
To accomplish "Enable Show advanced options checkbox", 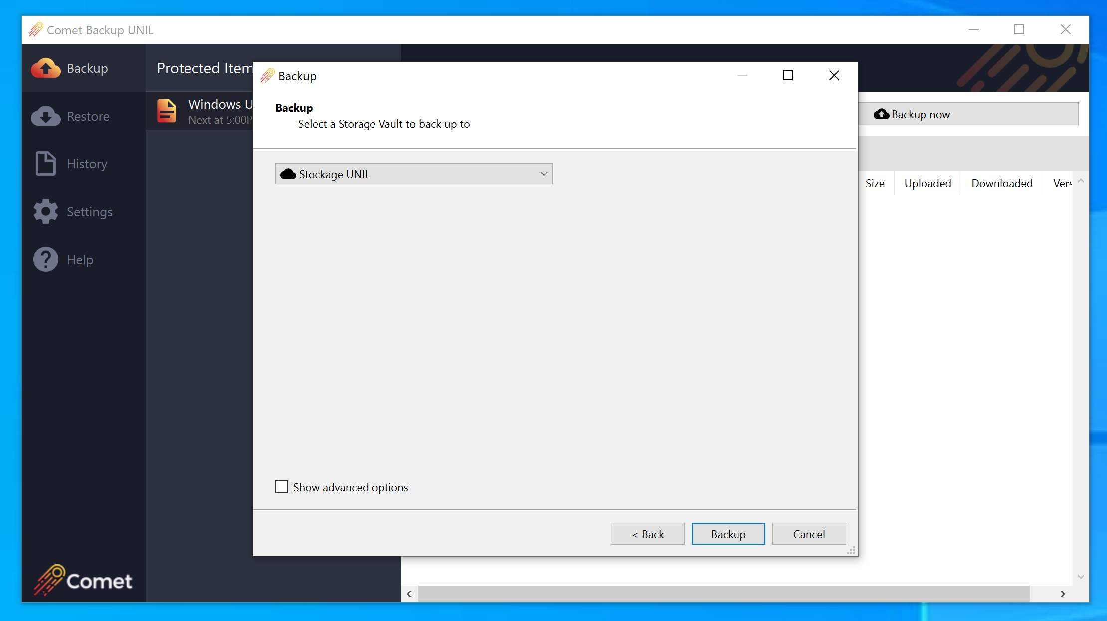I will 282,487.
